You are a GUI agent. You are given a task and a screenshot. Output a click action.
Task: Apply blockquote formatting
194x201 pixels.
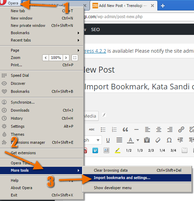(x=125, y=129)
